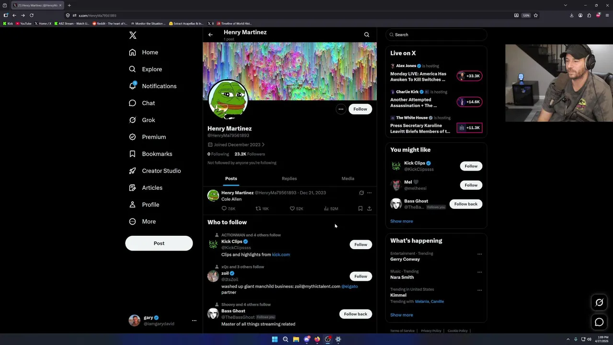Click the profile search magnifier icon
Image resolution: width=613 pixels, height=345 pixels.
tap(366, 34)
